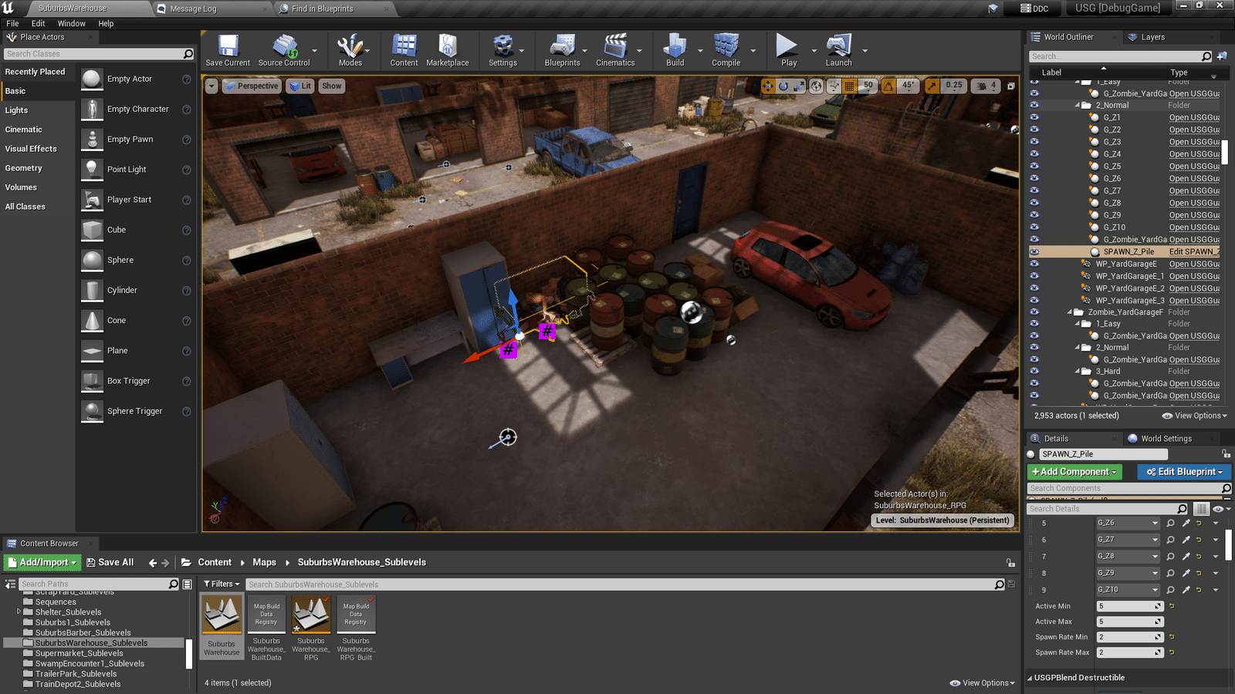Click the Spawn Rate Max value slider field

coord(1130,652)
